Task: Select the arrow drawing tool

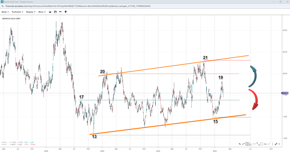Action: coord(240,144)
